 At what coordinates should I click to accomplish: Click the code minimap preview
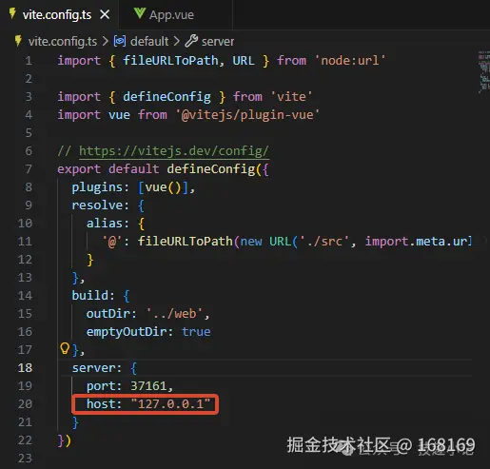tap(483, 72)
